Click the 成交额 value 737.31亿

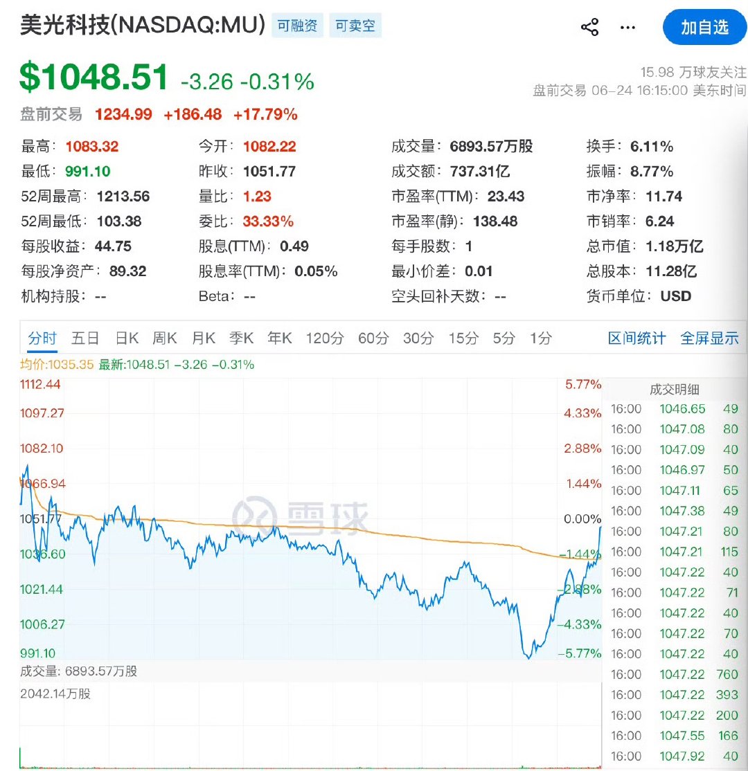click(480, 172)
